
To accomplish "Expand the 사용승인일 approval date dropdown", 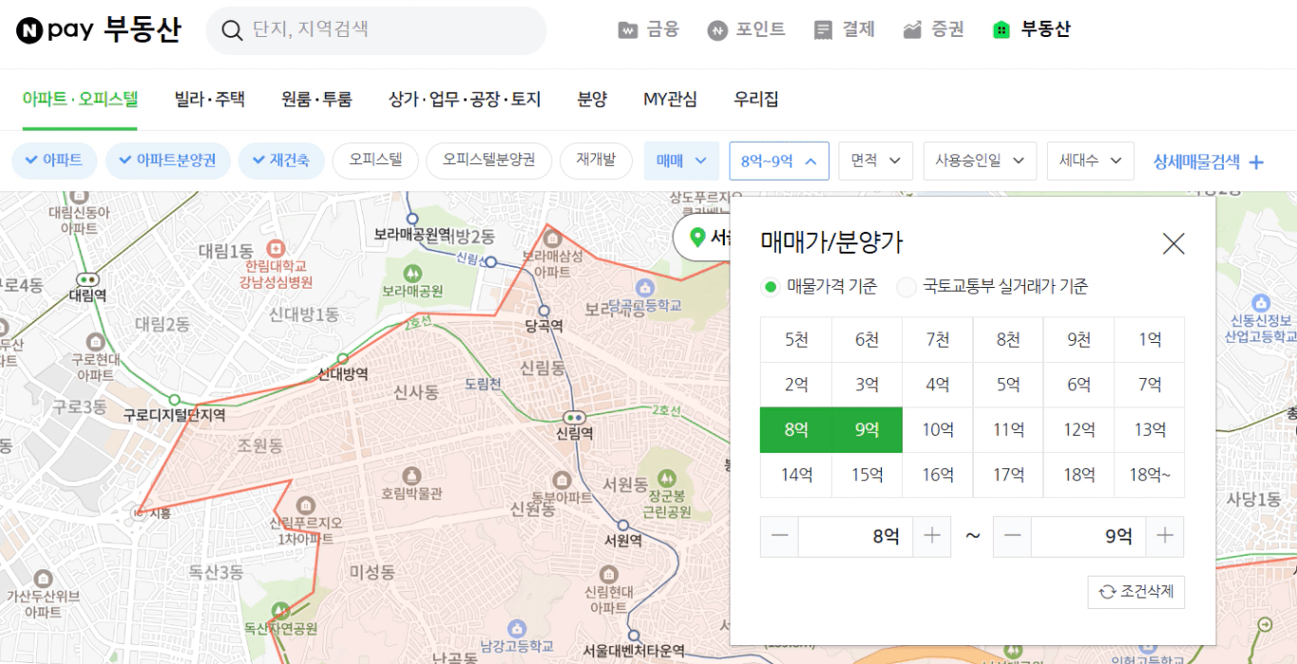I will [x=979, y=161].
